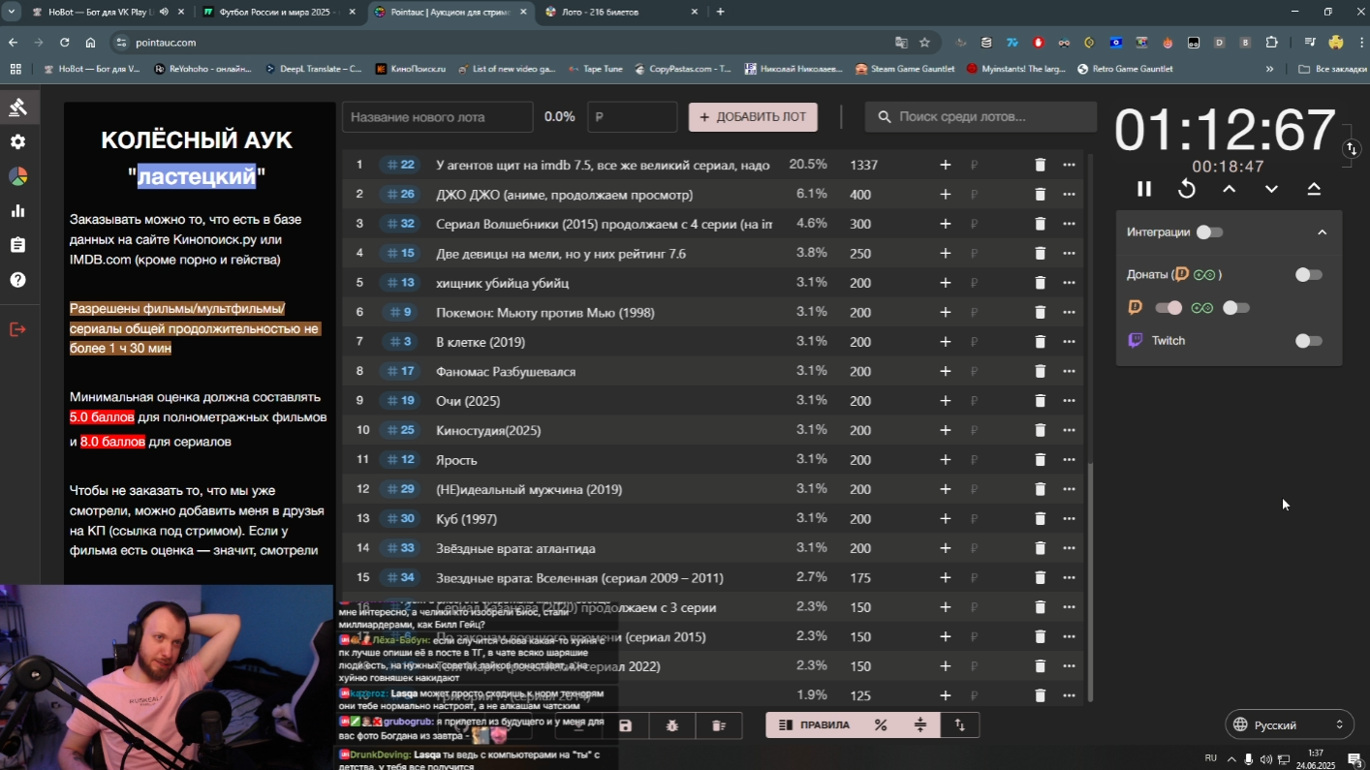Screen dimensions: 1370x770
Task: Open the auction gavel page in sidebar
Action: coord(17,108)
